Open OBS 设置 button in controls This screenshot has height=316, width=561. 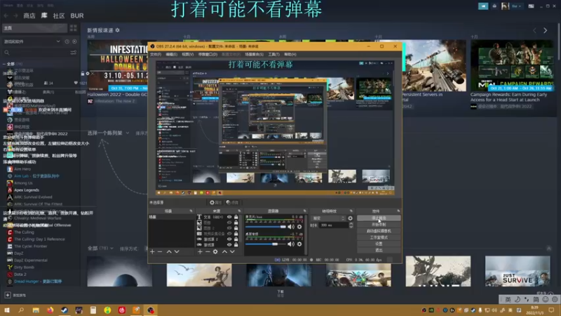click(379, 244)
